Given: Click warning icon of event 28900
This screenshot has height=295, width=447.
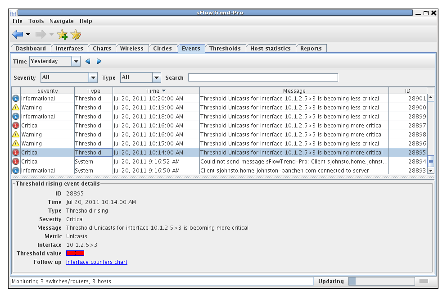Looking at the screenshot, I should (x=16, y=108).
